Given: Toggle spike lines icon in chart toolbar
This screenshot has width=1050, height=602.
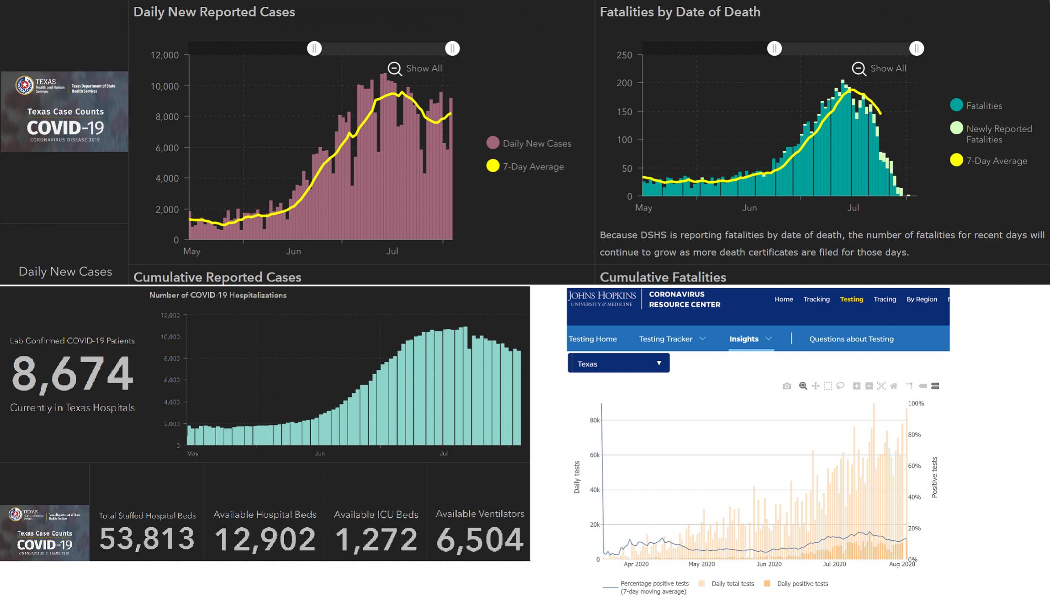Looking at the screenshot, I should click(910, 386).
